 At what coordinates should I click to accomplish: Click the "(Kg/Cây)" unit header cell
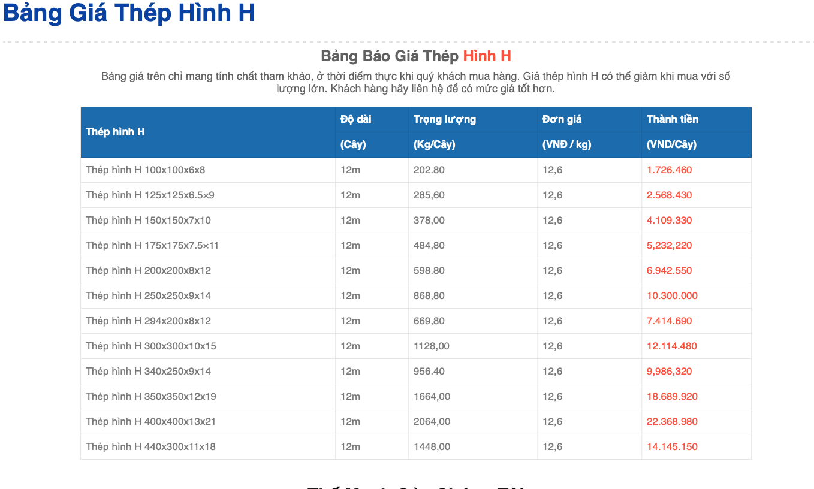coord(473,145)
